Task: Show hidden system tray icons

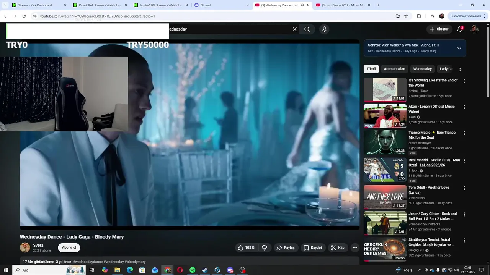Action: (x=420, y=270)
